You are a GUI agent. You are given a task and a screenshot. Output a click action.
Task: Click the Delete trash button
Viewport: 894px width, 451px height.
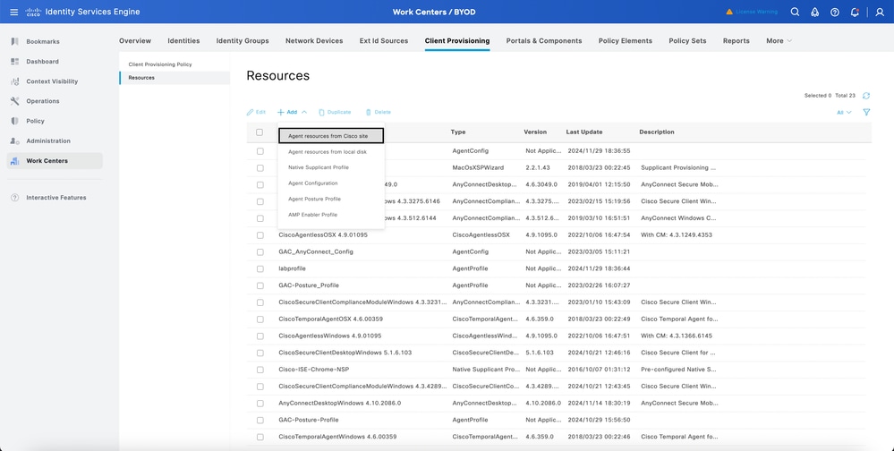click(x=378, y=113)
